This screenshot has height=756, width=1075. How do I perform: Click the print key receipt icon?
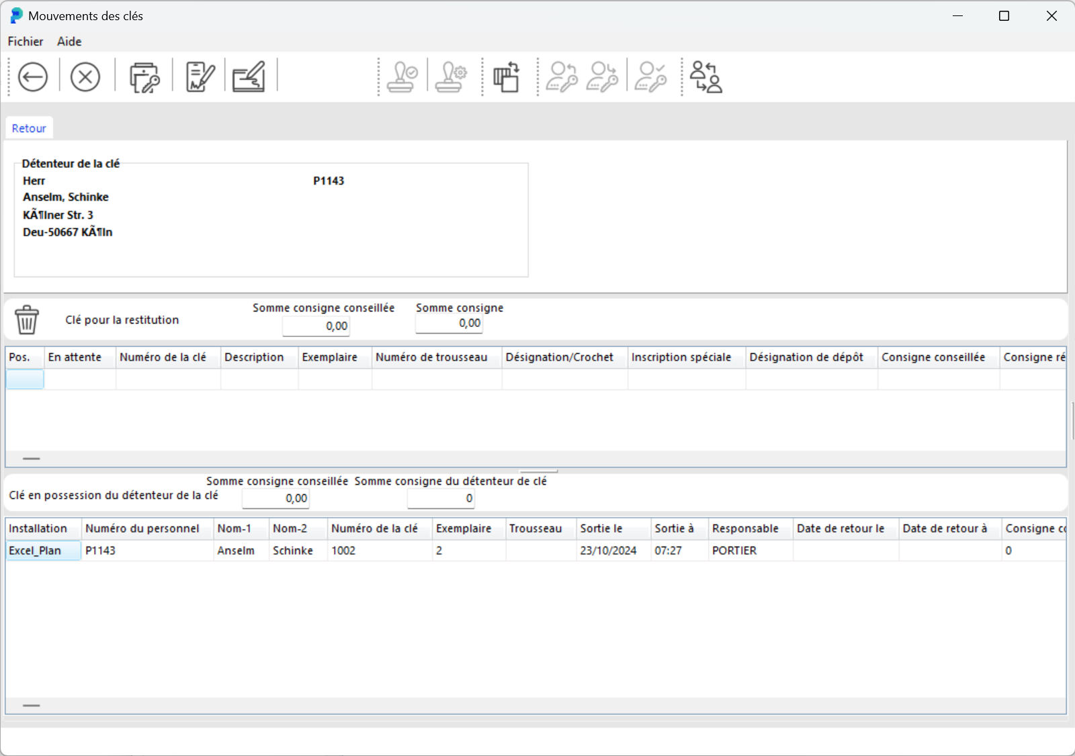coord(144,77)
